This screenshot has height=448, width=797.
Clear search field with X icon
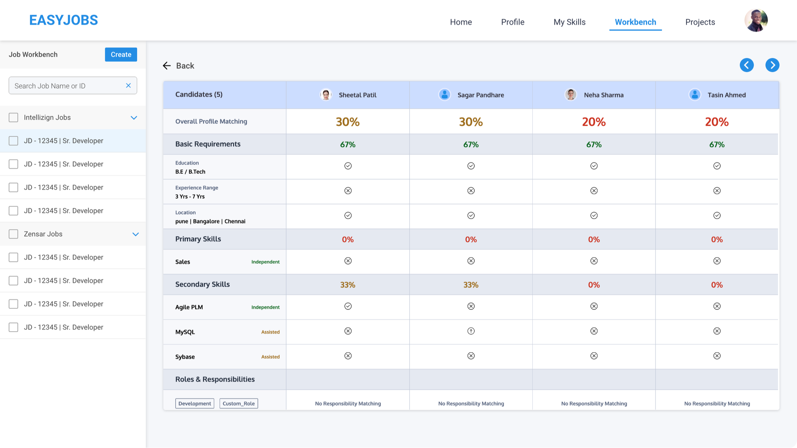(x=128, y=86)
